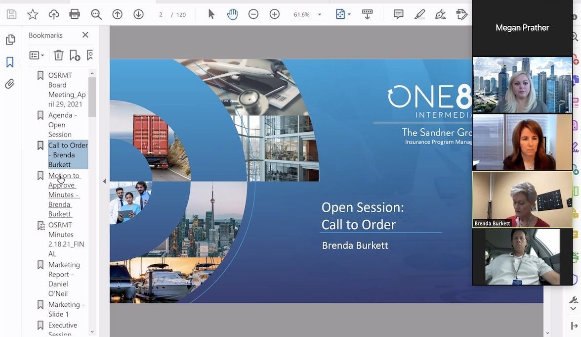Zoom out with the minus icon
The height and width of the screenshot is (337, 581).
pos(253,14)
